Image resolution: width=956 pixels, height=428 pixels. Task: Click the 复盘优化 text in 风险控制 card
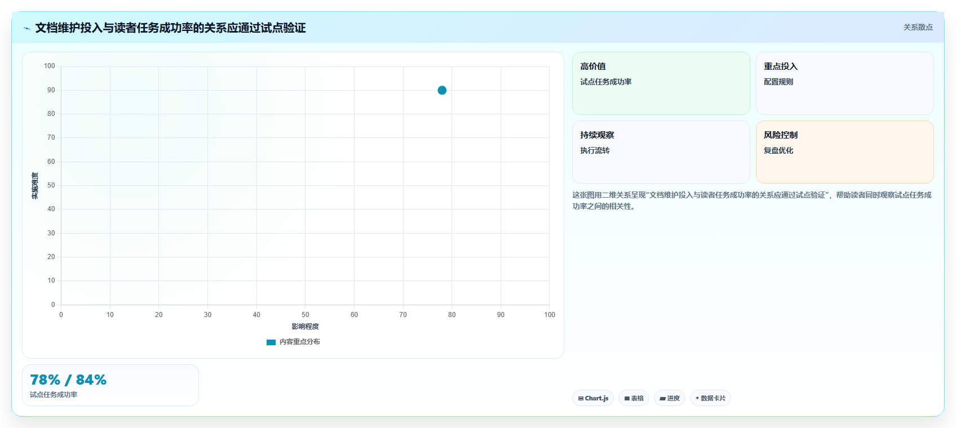click(778, 150)
